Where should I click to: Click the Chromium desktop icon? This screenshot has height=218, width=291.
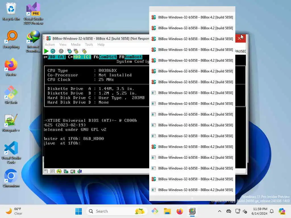point(11,179)
